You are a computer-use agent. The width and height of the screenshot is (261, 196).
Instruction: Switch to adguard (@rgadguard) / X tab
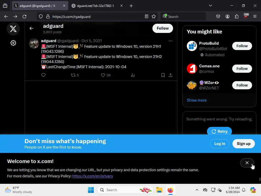click(40, 6)
